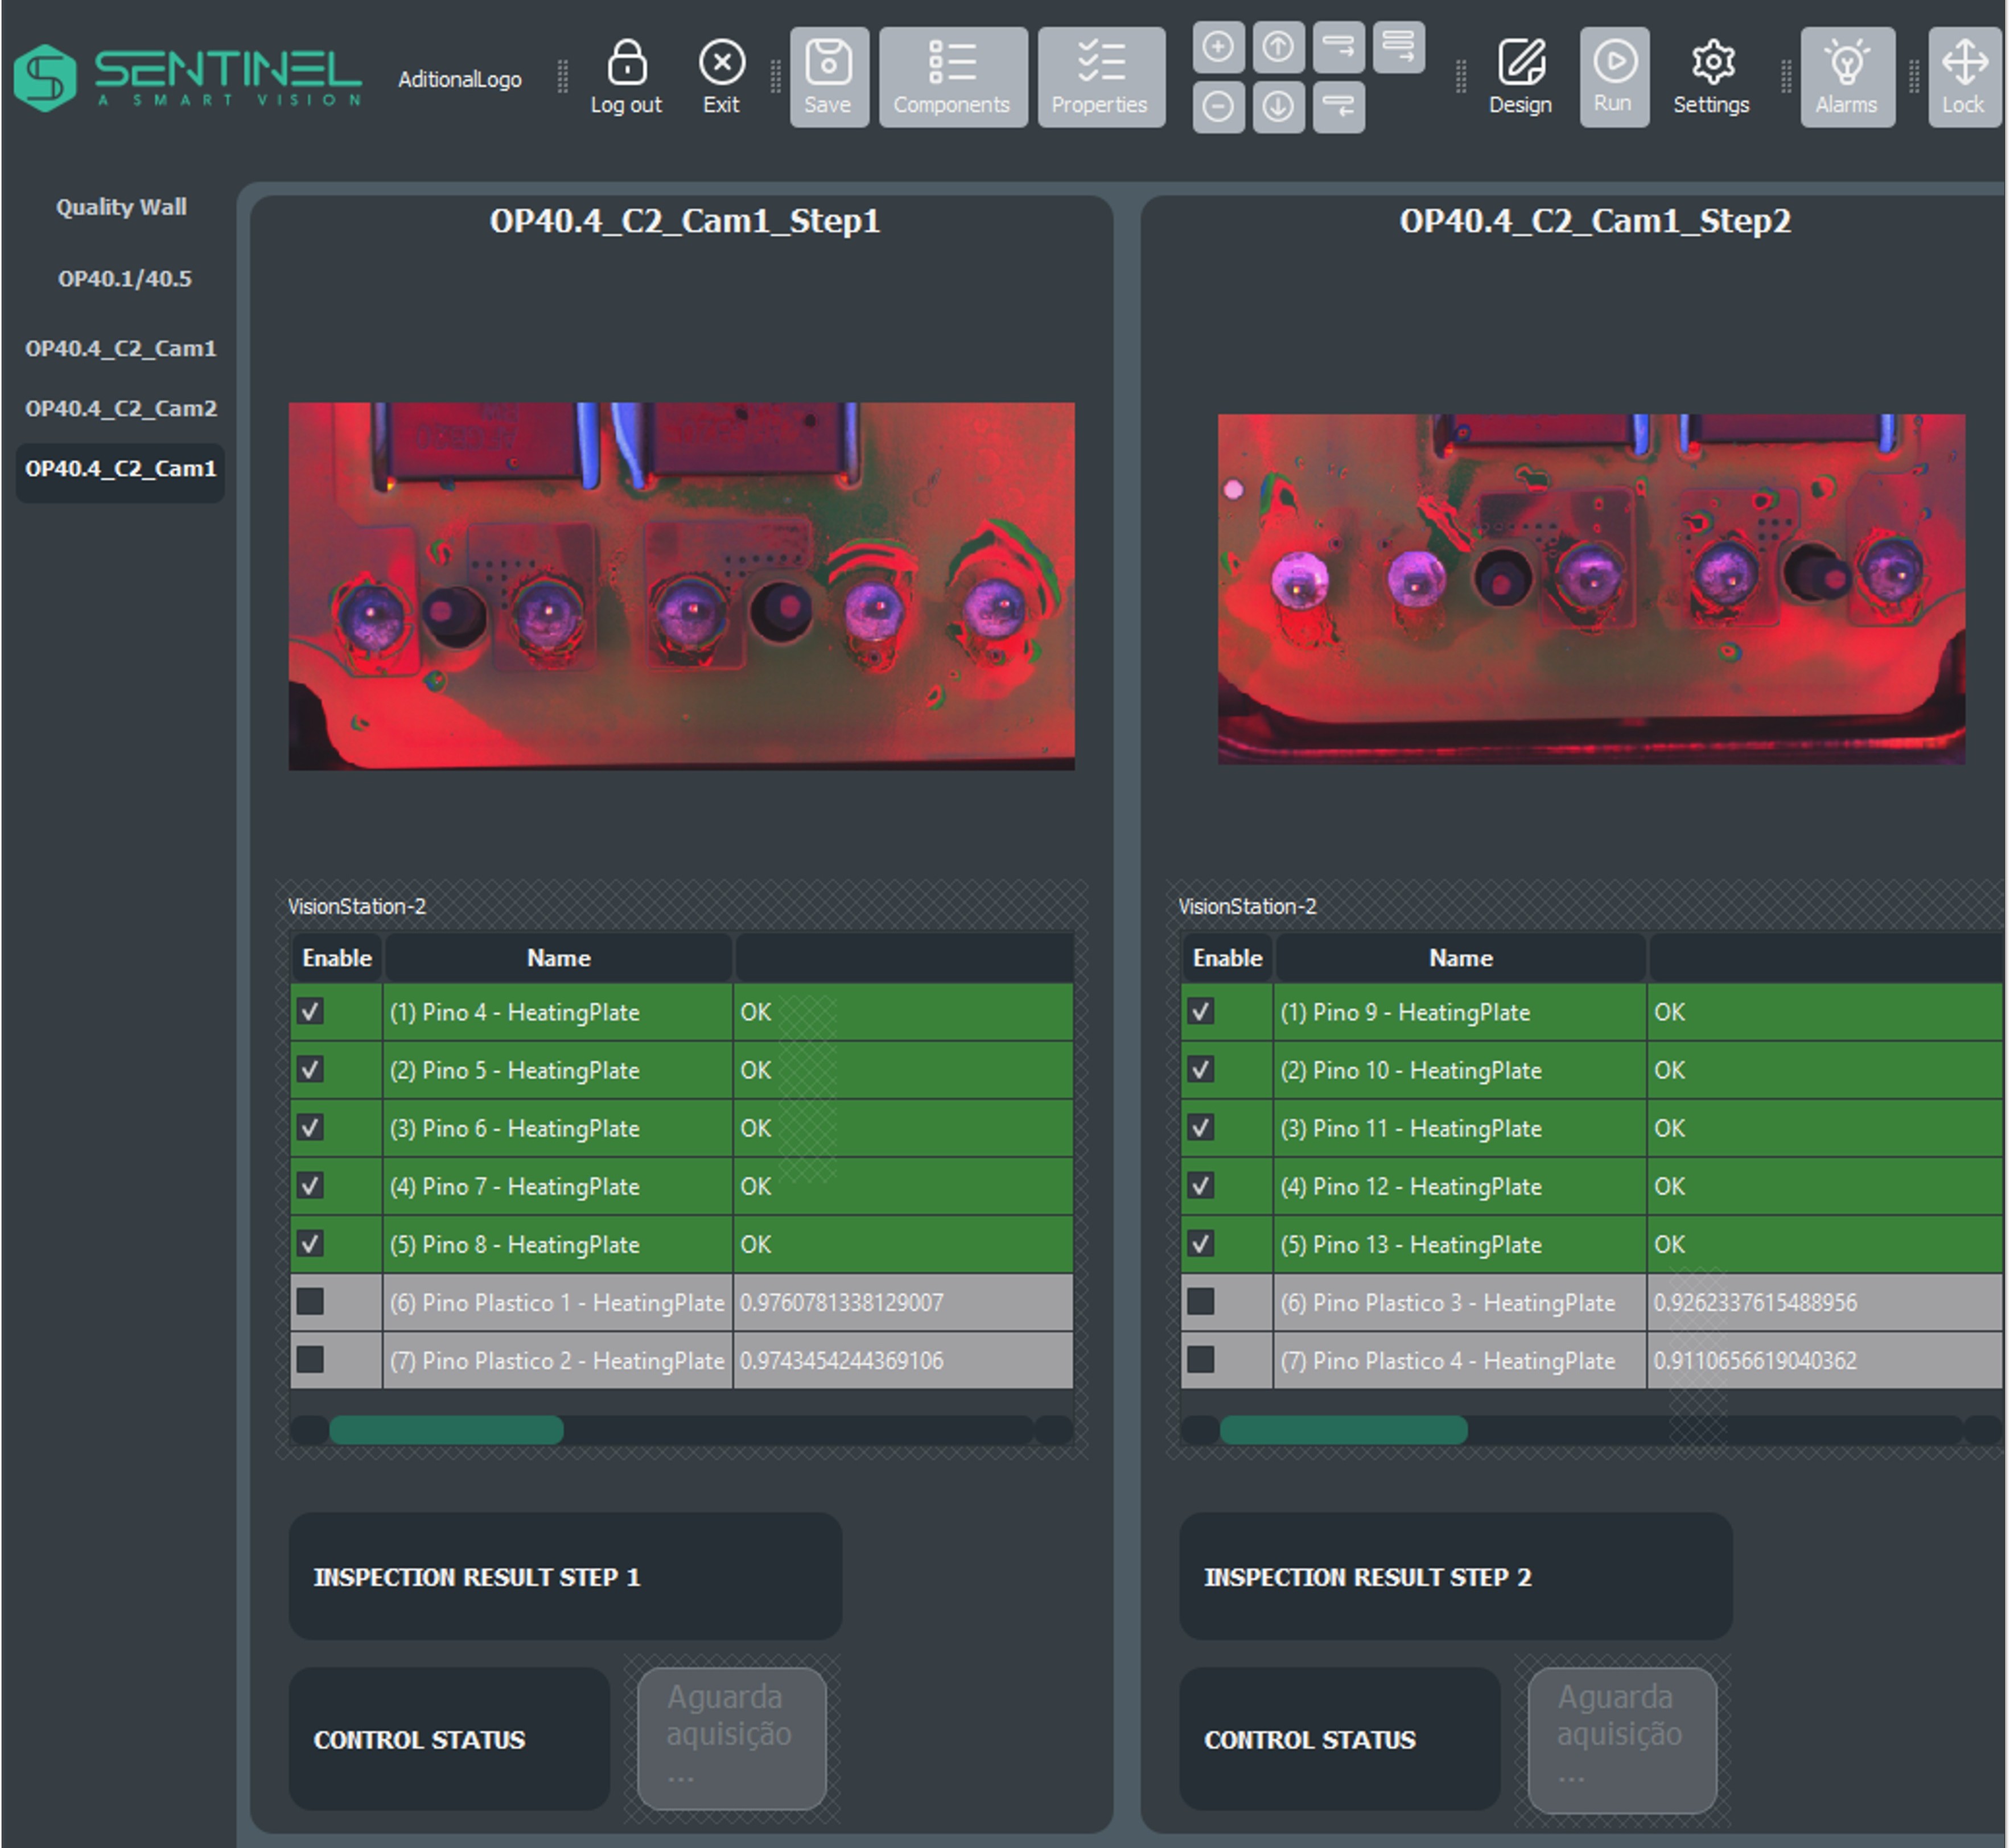Click the Step1 Aguarda aquisição button
2010x1848 pixels.
731,1738
